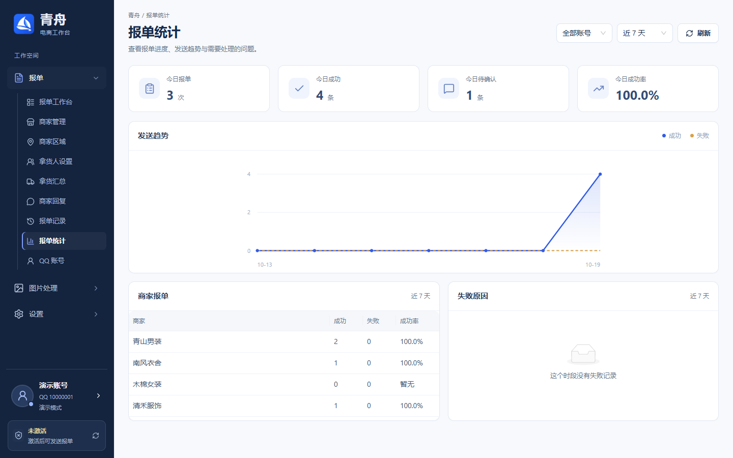Click the 图片处理 image icon

[x=19, y=288]
